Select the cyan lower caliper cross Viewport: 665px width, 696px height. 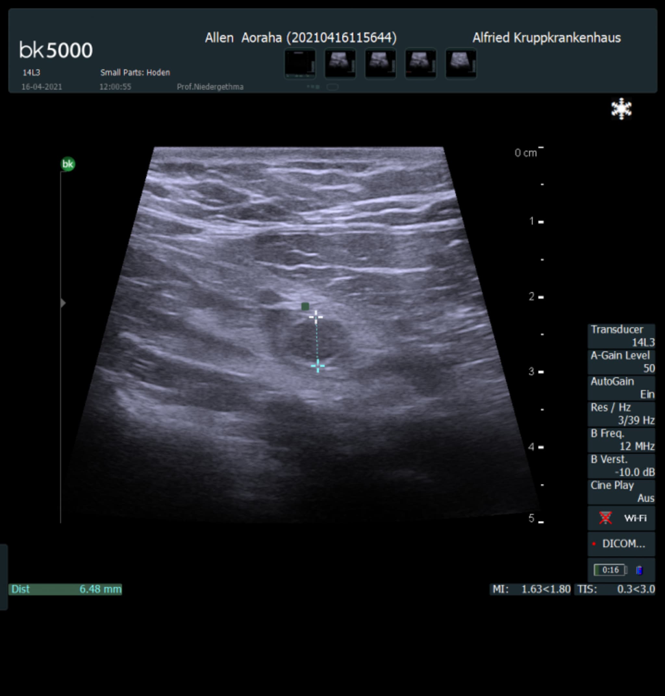coord(318,366)
